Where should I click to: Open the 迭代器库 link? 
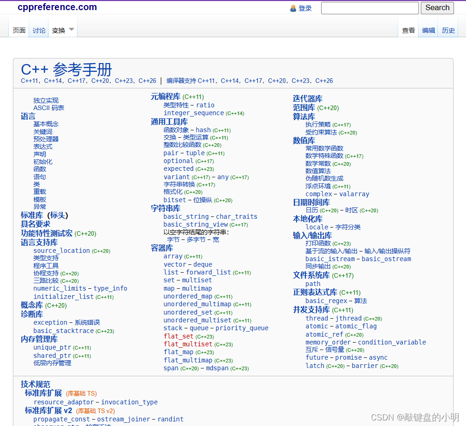pos(308,99)
